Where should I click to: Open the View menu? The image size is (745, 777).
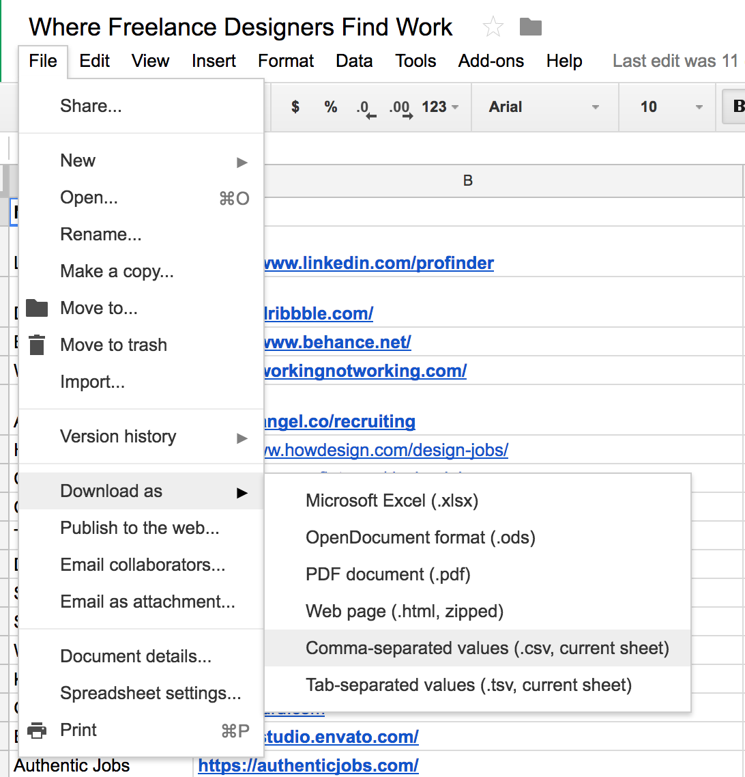point(150,61)
